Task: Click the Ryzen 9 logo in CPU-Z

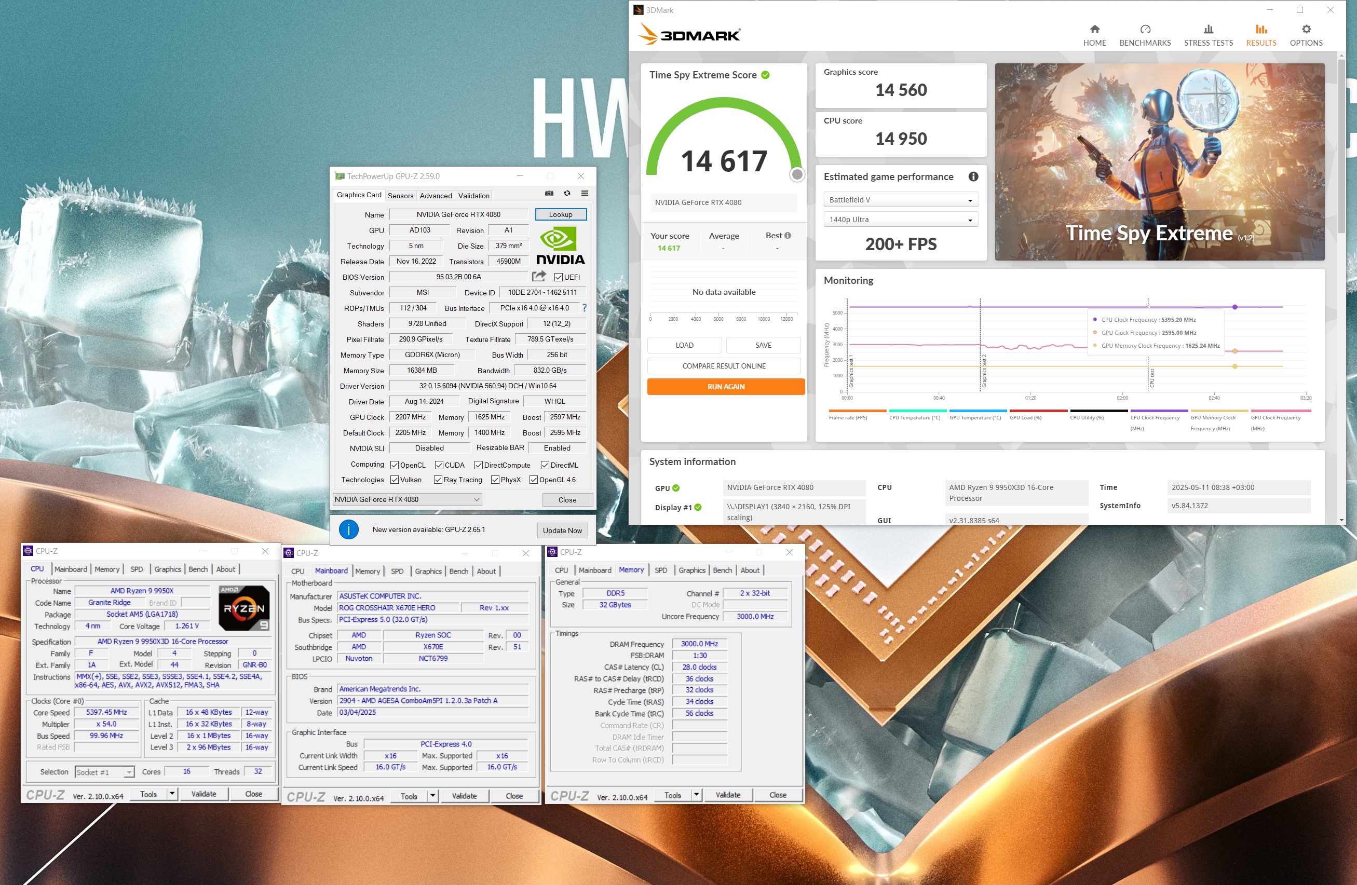Action: point(244,608)
